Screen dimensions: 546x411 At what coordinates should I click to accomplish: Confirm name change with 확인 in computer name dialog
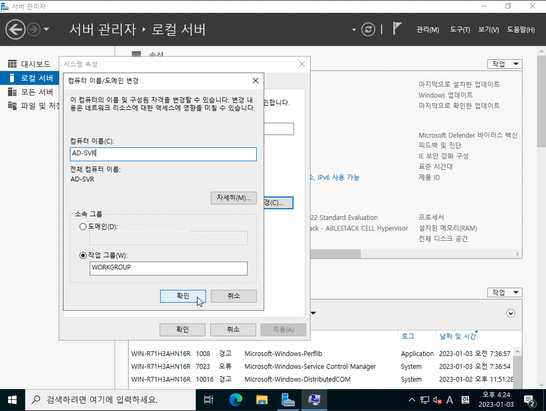pos(183,296)
